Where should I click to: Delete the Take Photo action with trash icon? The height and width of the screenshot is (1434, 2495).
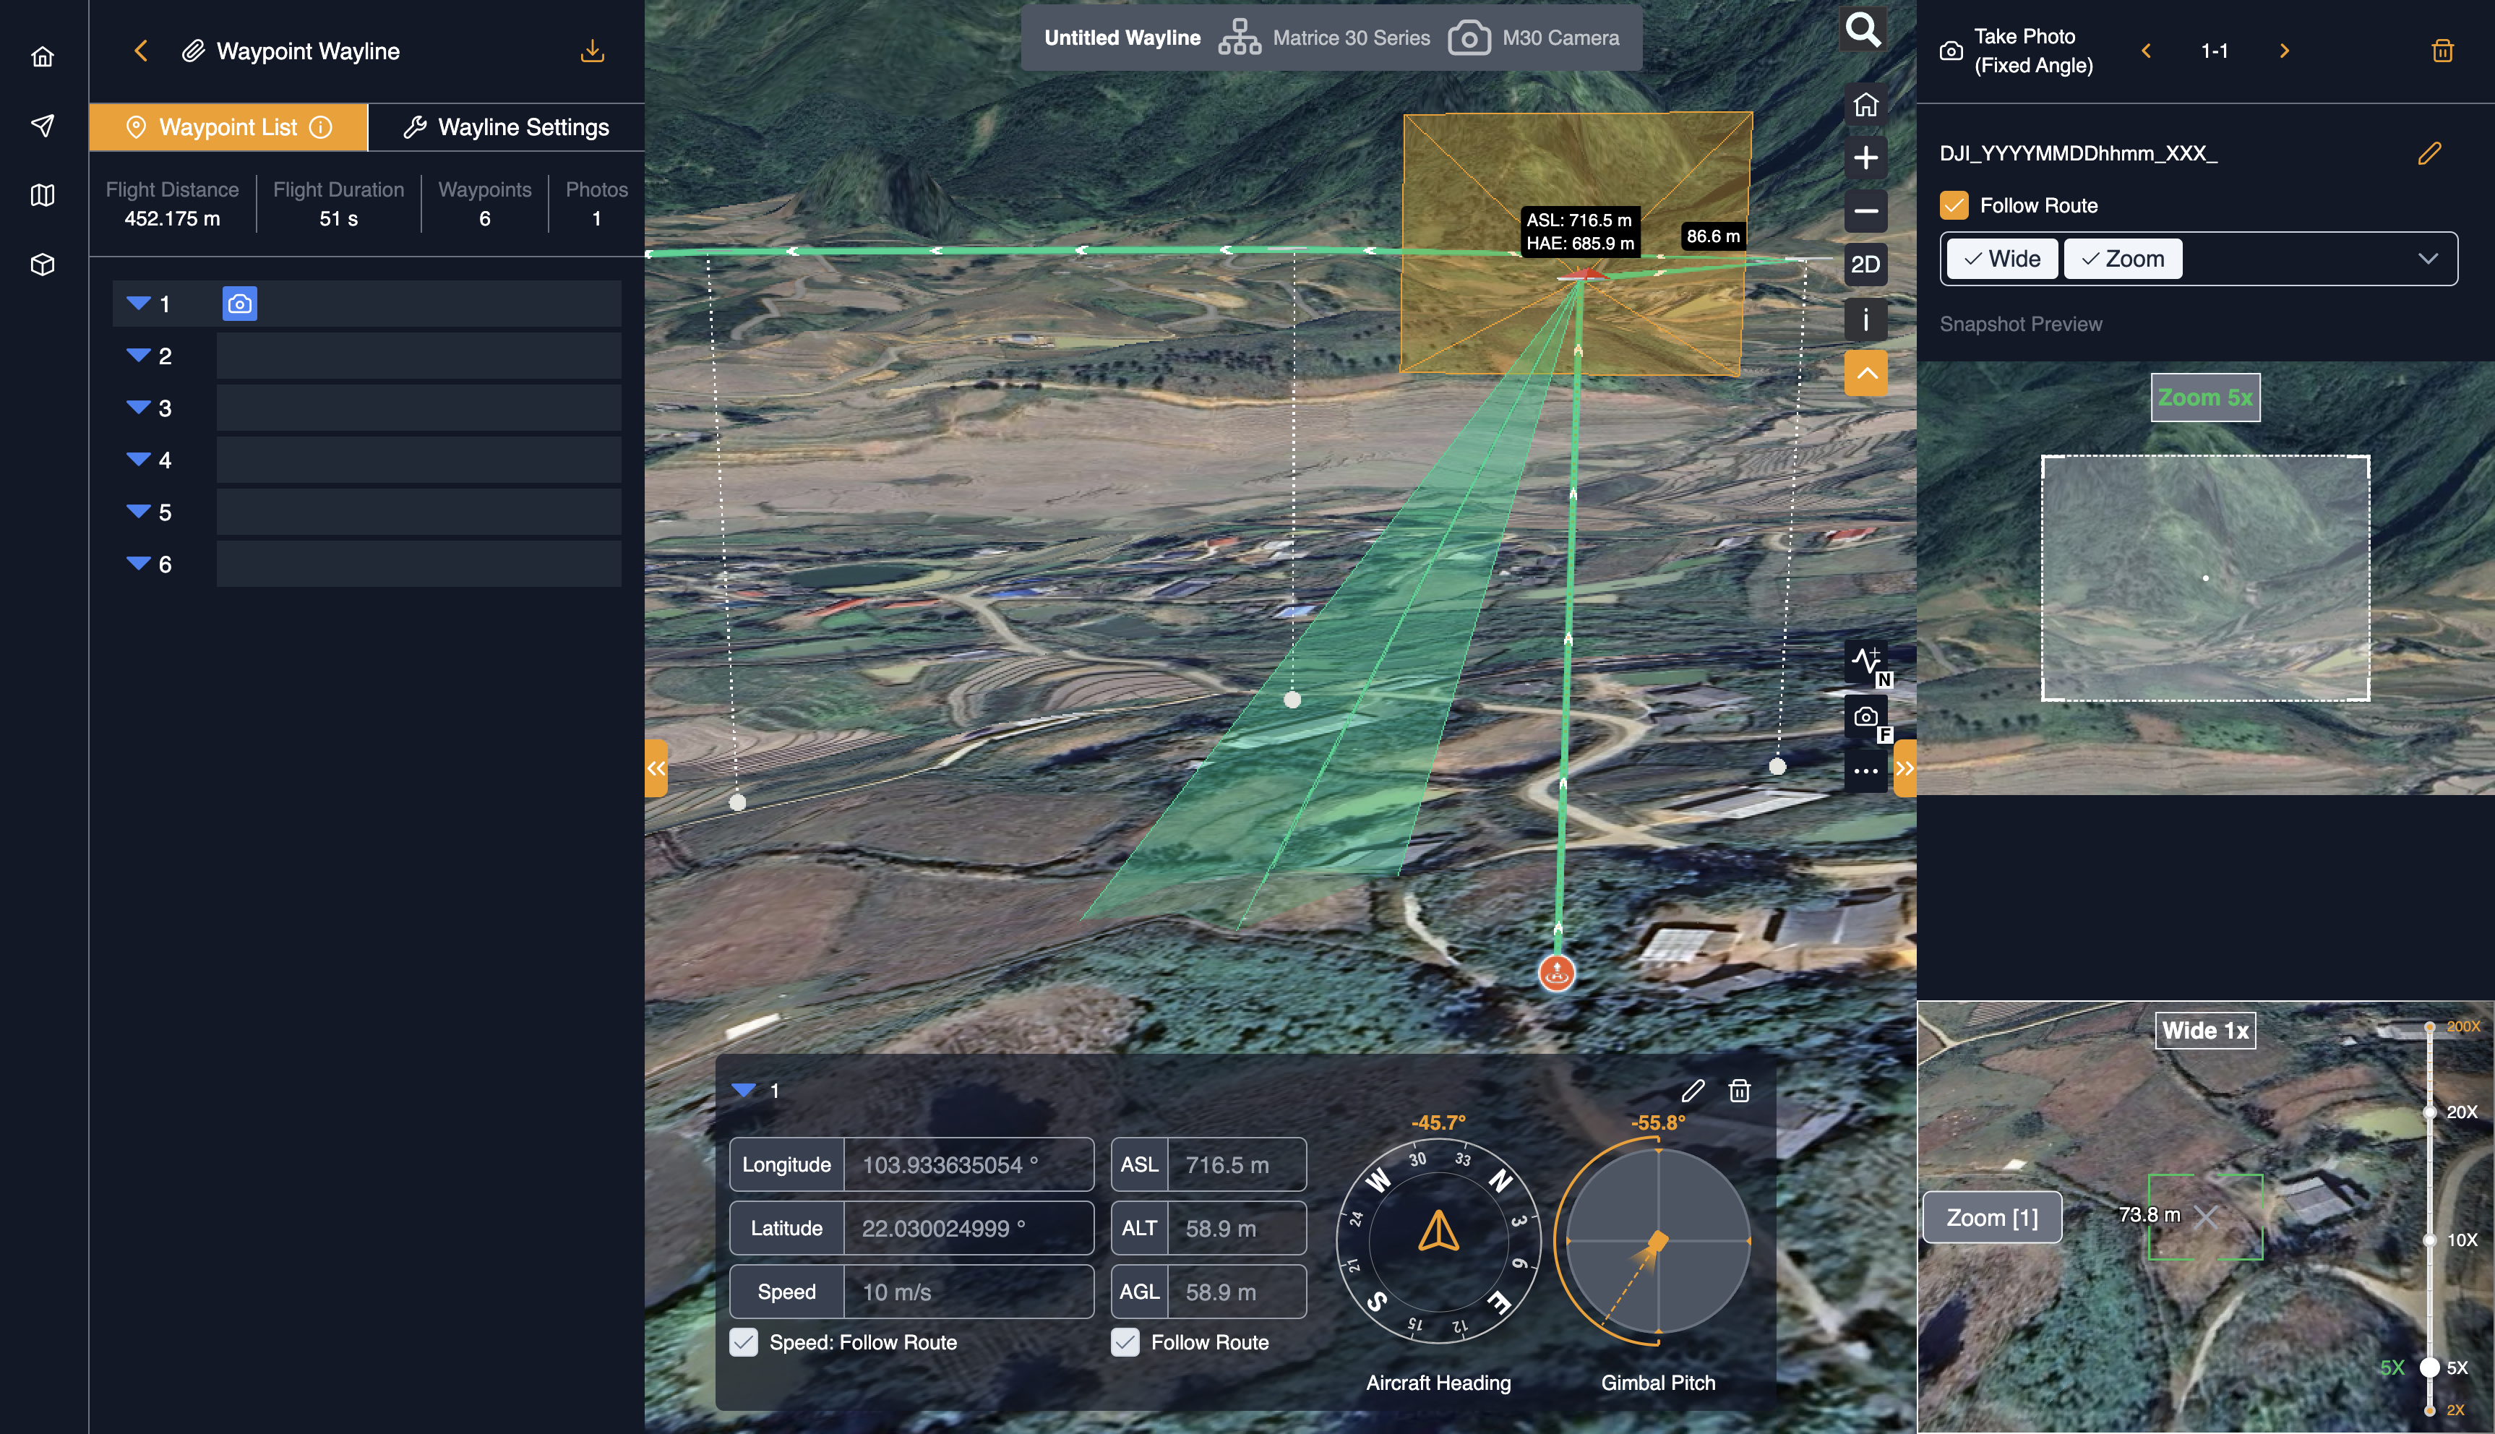[2442, 51]
